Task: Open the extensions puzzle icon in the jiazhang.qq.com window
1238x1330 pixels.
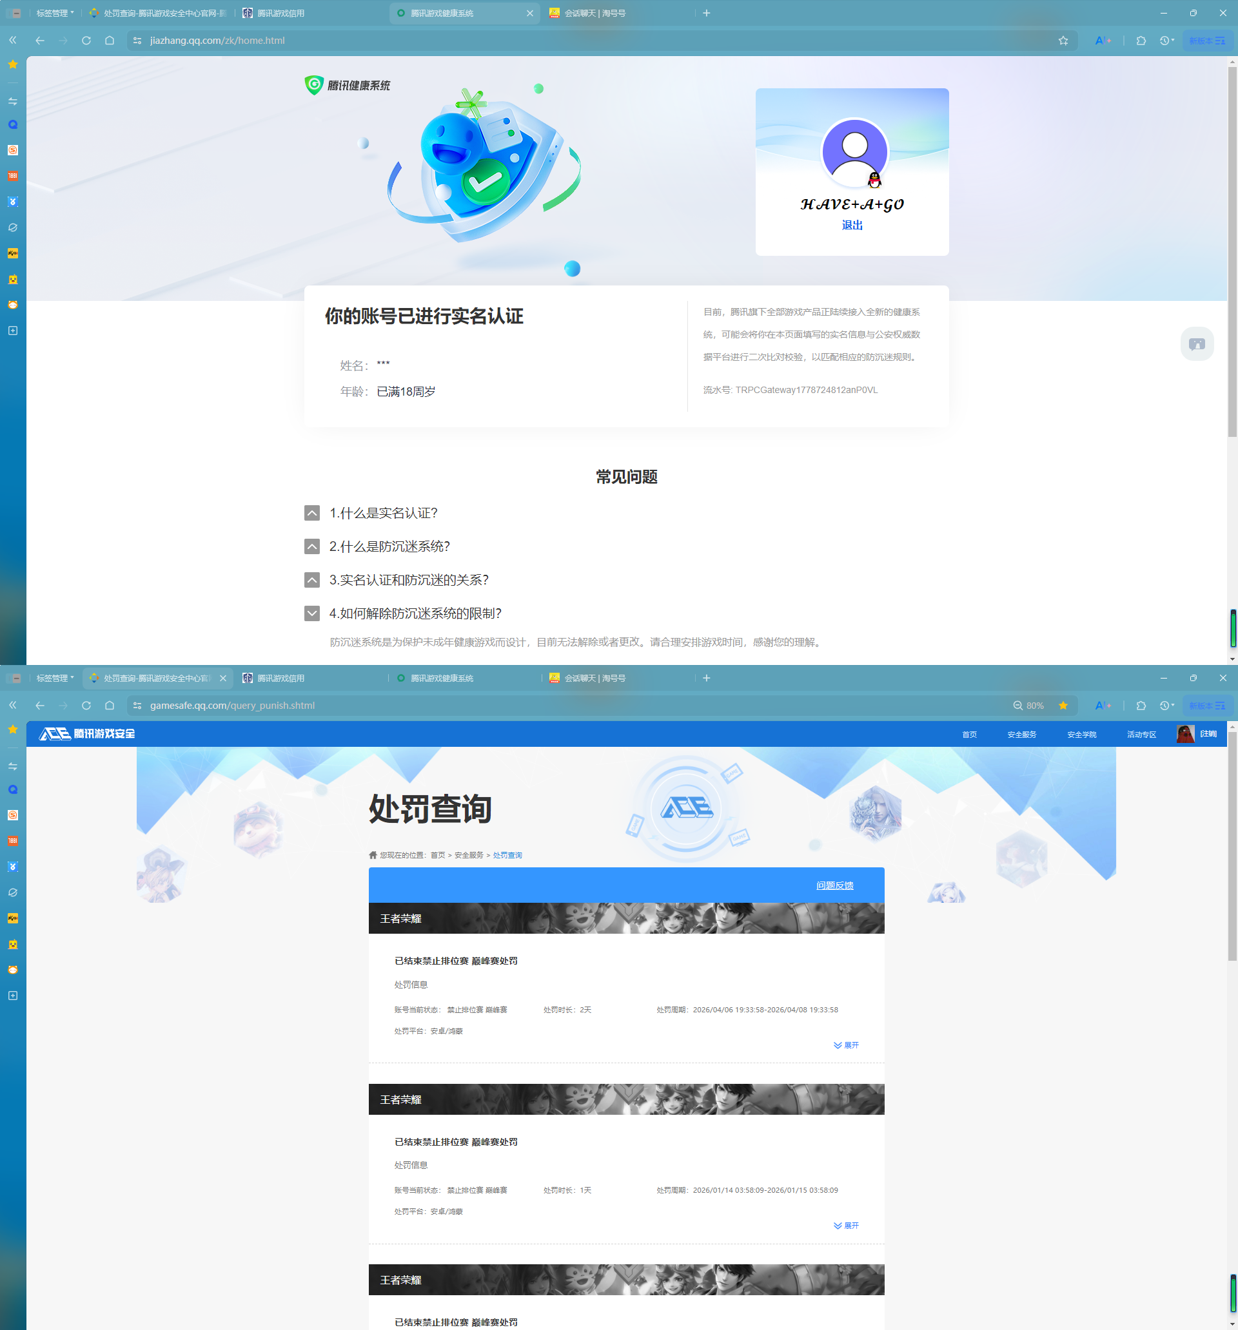Action: click(x=1141, y=41)
